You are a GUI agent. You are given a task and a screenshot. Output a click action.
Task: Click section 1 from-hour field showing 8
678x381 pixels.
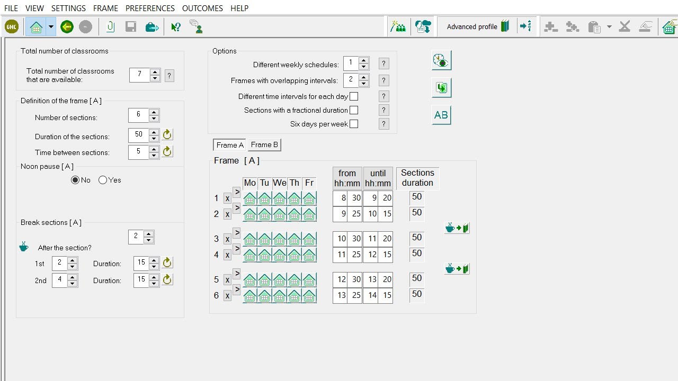click(340, 198)
